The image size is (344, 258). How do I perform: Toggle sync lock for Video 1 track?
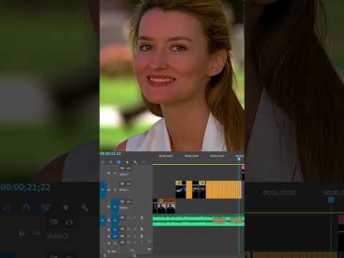(x=123, y=201)
